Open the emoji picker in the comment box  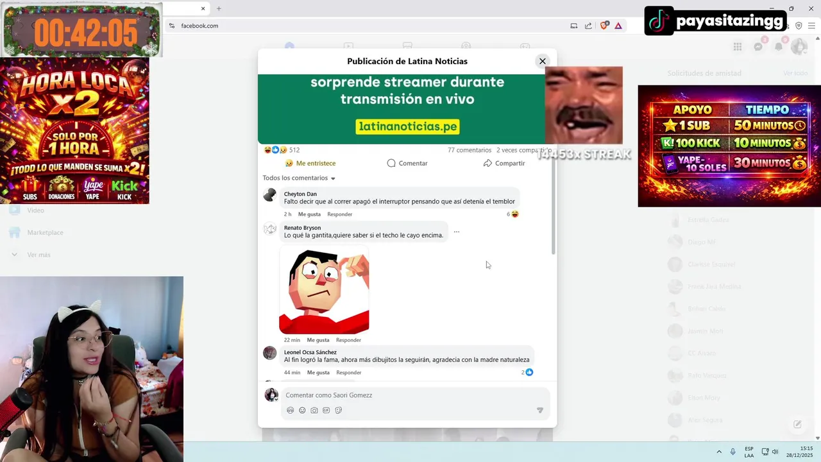(x=302, y=411)
